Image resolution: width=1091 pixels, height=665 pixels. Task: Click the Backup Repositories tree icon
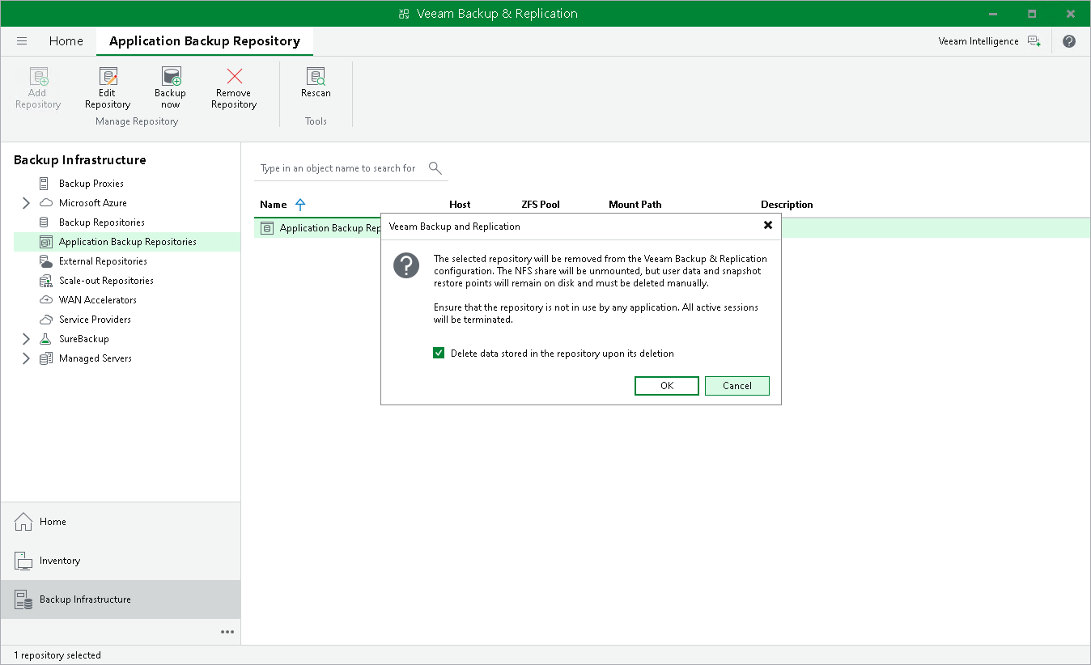pyautogui.click(x=44, y=222)
